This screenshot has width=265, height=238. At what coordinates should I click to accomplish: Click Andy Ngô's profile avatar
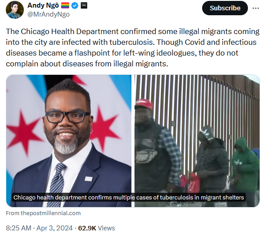15,10
